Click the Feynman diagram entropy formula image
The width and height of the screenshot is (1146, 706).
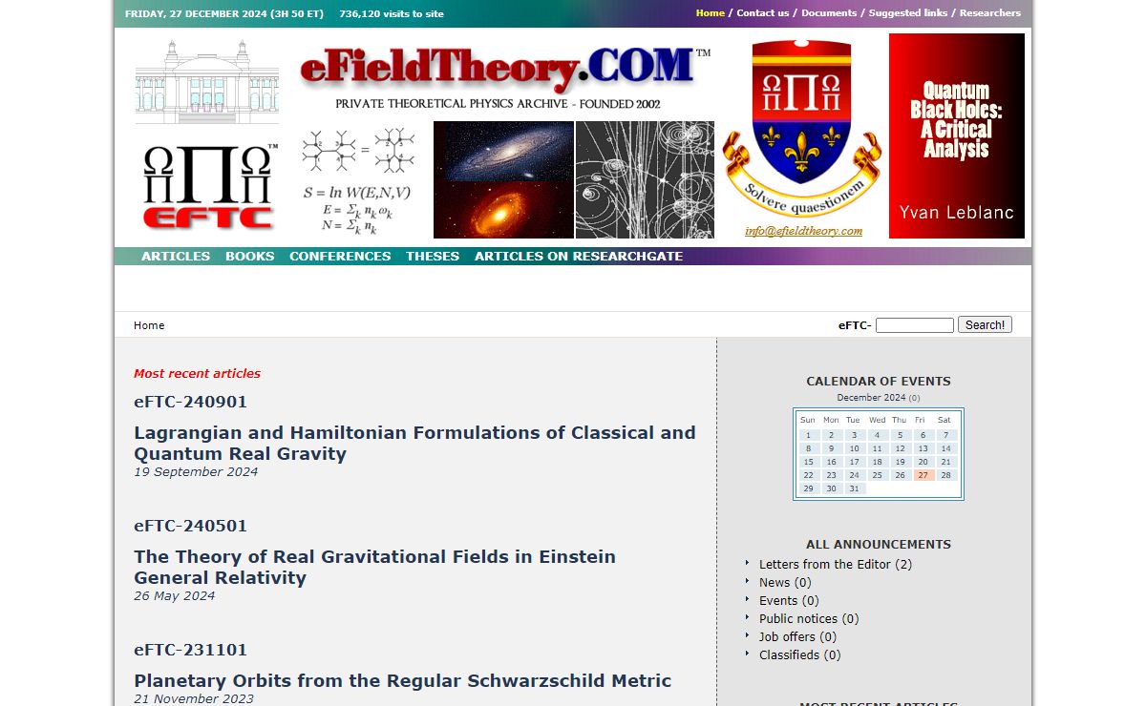pos(357,180)
